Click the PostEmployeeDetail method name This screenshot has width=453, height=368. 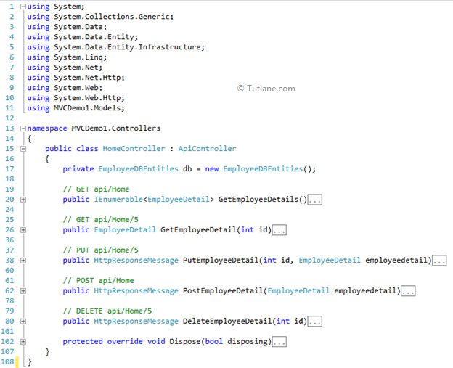(x=223, y=290)
